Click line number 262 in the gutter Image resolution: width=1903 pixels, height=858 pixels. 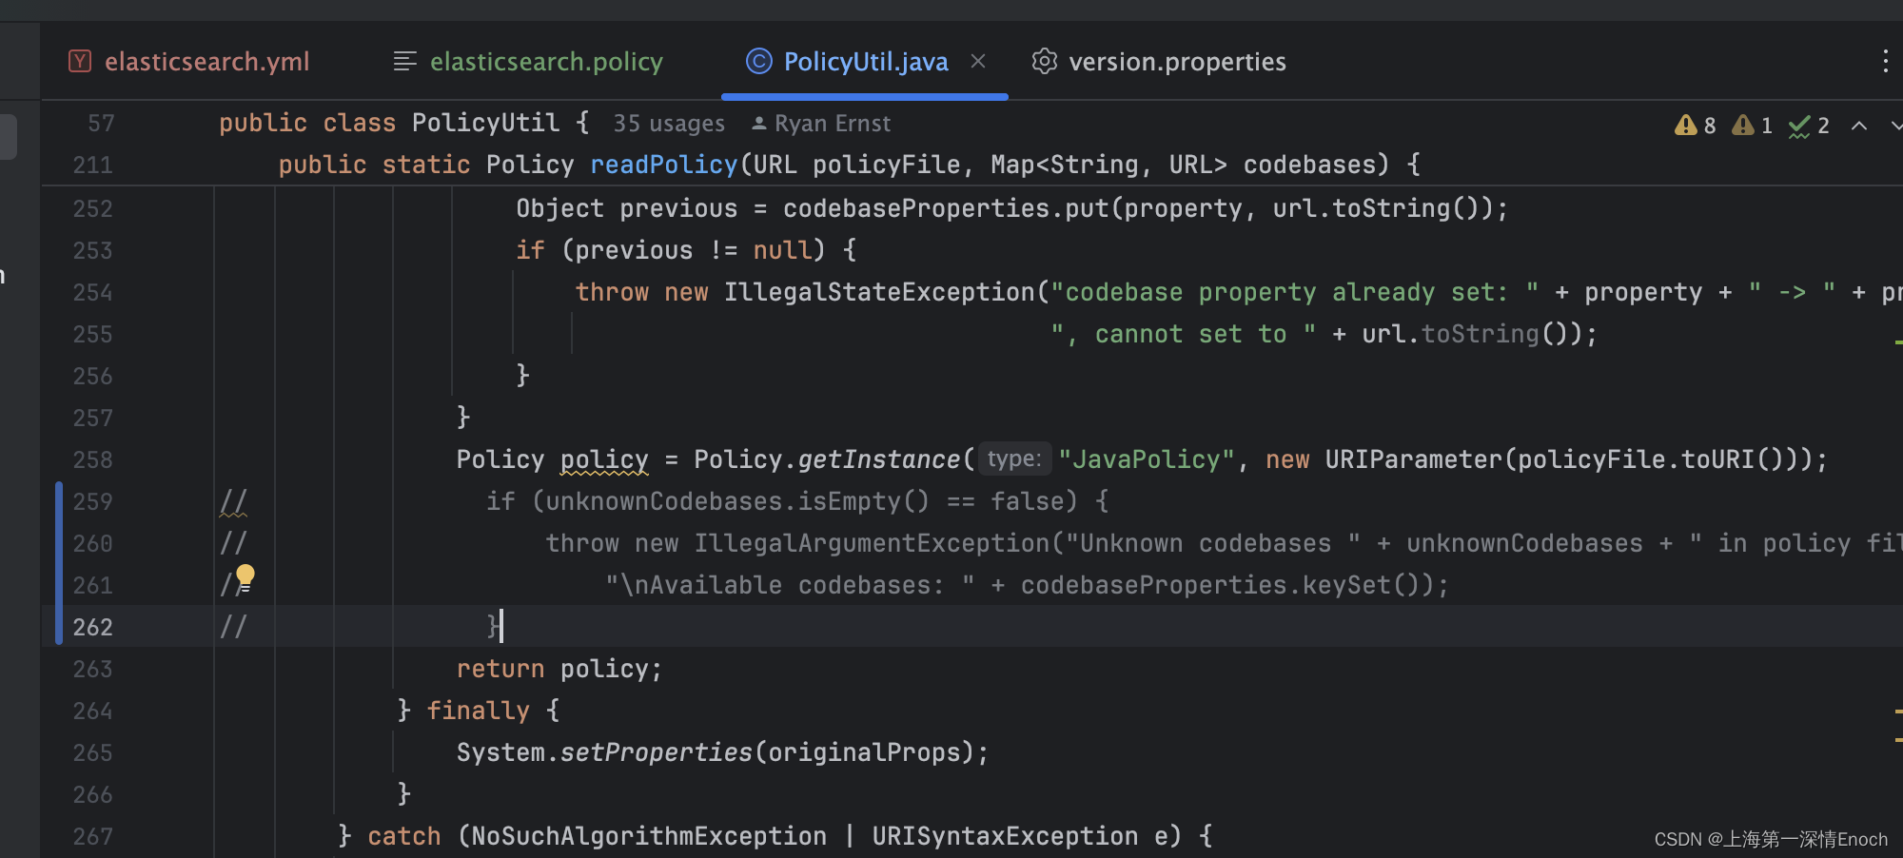click(x=92, y=627)
